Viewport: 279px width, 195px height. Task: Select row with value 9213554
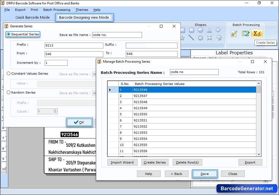point(182,139)
